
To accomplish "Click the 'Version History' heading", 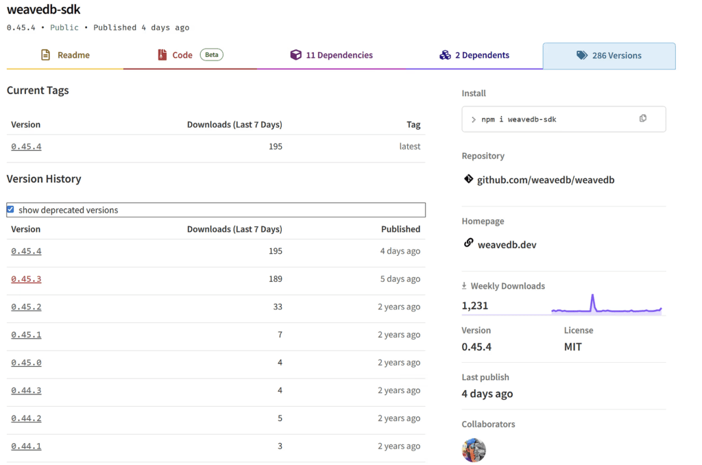I will 44,179.
